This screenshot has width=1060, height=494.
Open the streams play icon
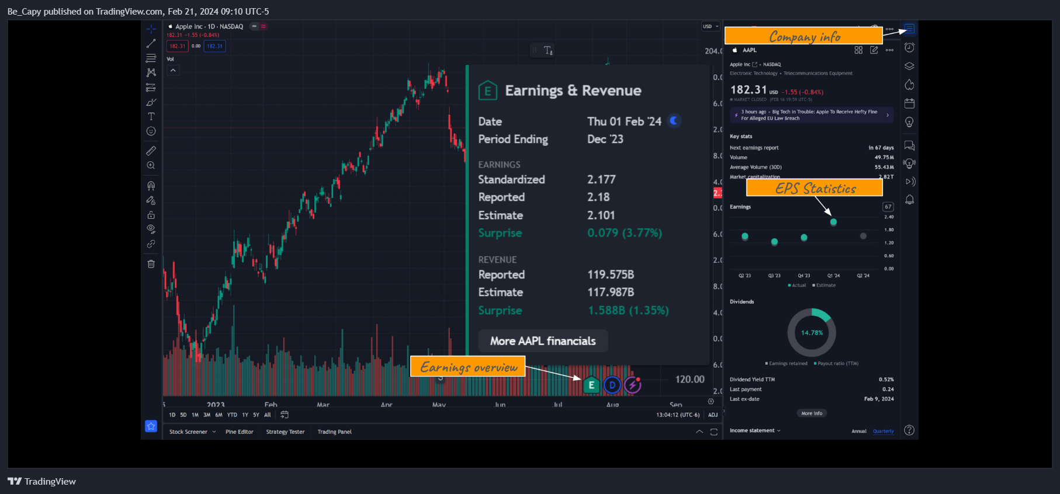click(909, 182)
